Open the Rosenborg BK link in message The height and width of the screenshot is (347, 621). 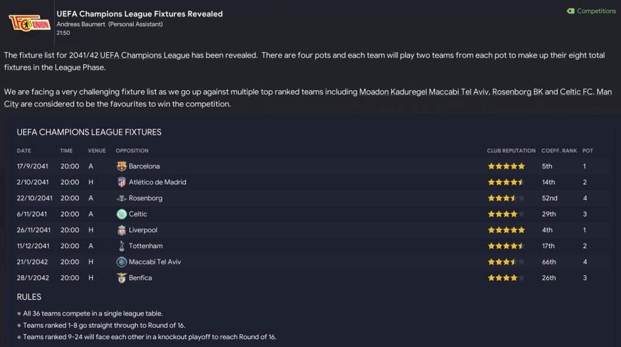point(517,92)
